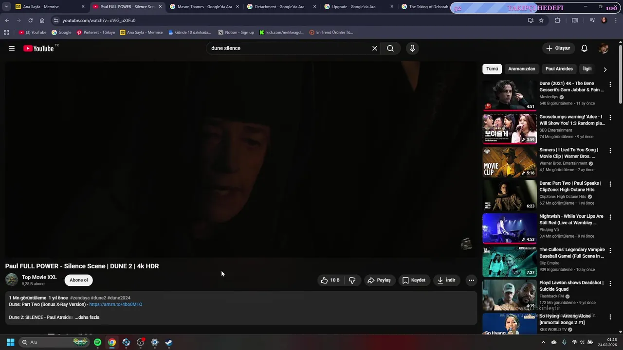Image resolution: width=623 pixels, height=350 pixels.
Task: Open Windows volume control in tray
Action: pos(582,342)
